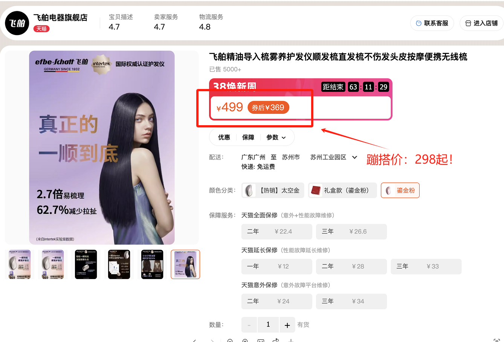Click the ¥499 price

pyautogui.click(x=230, y=107)
